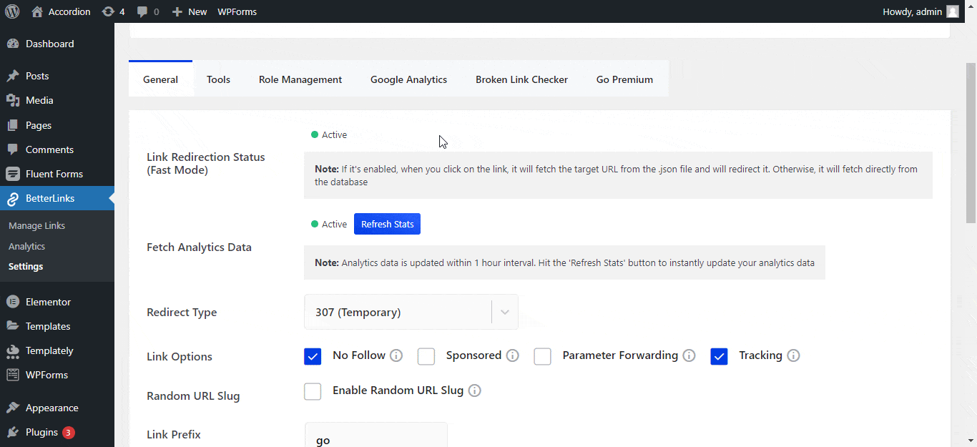The height and width of the screenshot is (447, 977).
Task: Show info icon for Parameter Forwarding
Action: [689, 355]
